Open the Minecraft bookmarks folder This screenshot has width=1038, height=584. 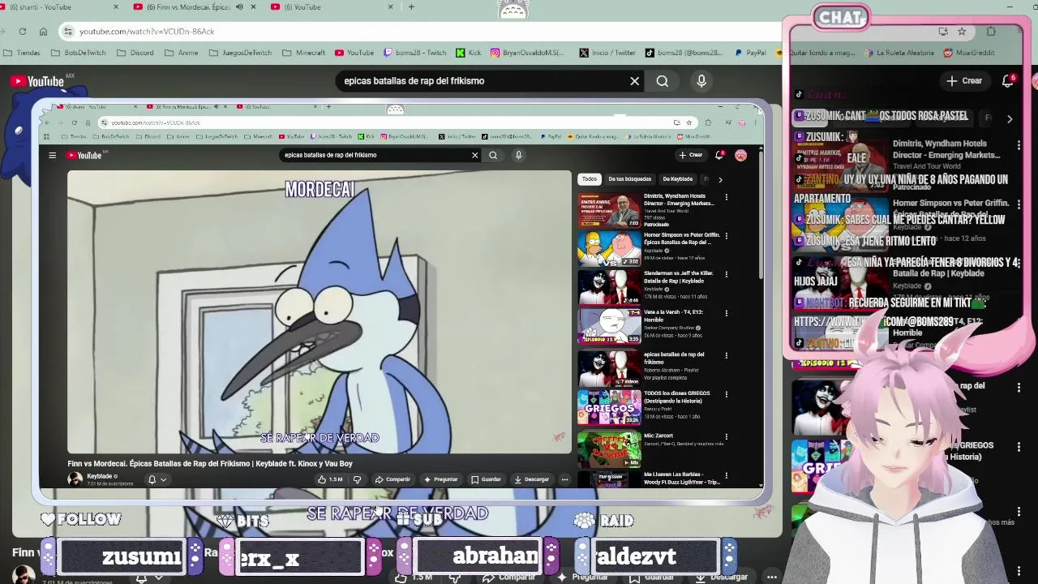tap(303, 53)
